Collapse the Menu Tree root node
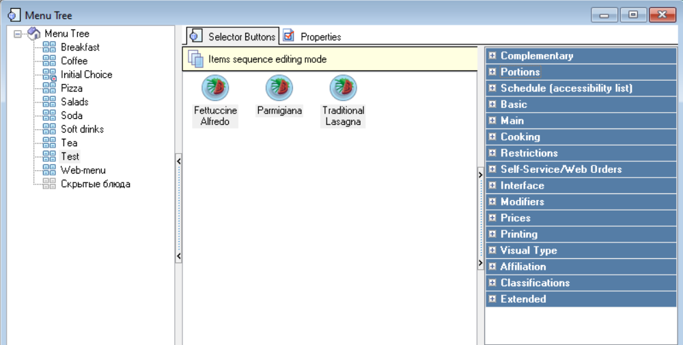 tap(18, 33)
